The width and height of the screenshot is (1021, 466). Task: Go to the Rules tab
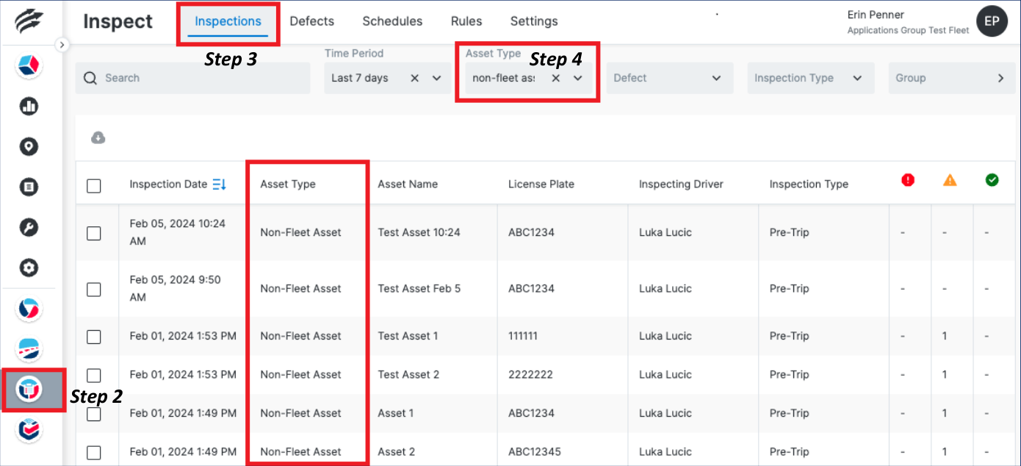(x=466, y=21)
